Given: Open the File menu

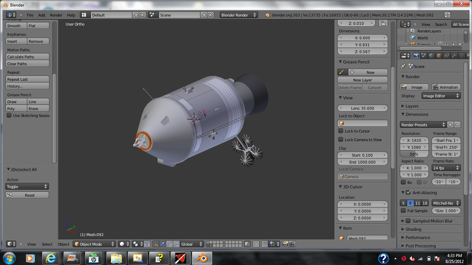Looking at the screenshot, I should [30, 15].
